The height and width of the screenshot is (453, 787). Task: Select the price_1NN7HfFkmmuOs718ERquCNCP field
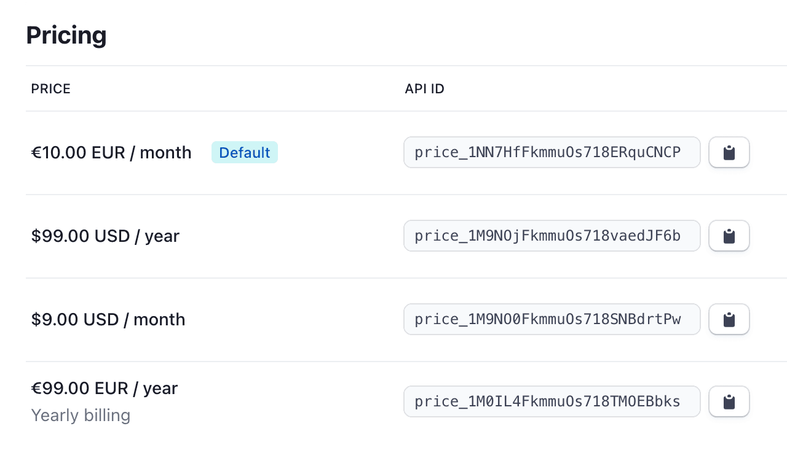(552, 152)
